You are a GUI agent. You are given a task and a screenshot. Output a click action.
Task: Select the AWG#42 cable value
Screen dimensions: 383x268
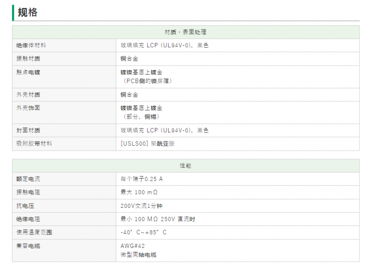(x=133, y=246)
